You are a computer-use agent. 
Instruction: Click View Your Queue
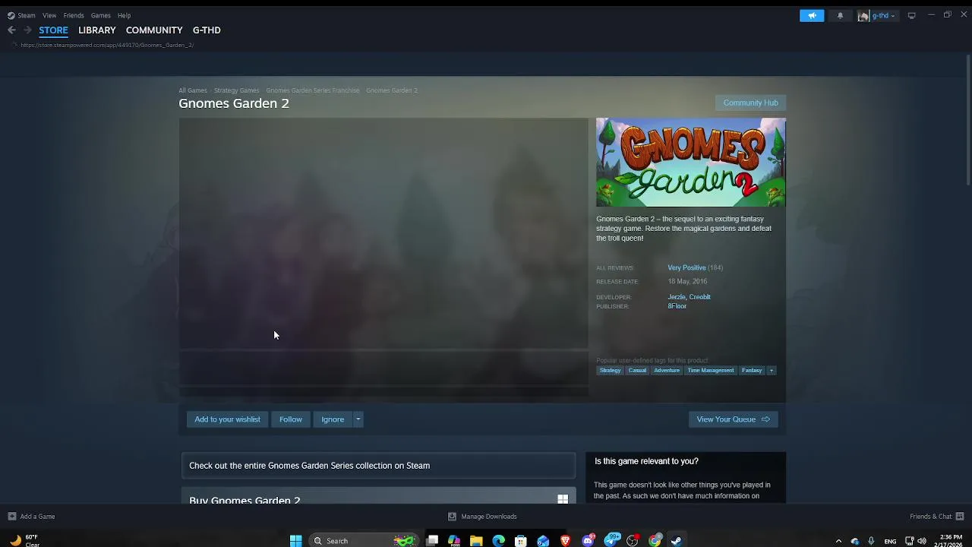tap(733, 419)
